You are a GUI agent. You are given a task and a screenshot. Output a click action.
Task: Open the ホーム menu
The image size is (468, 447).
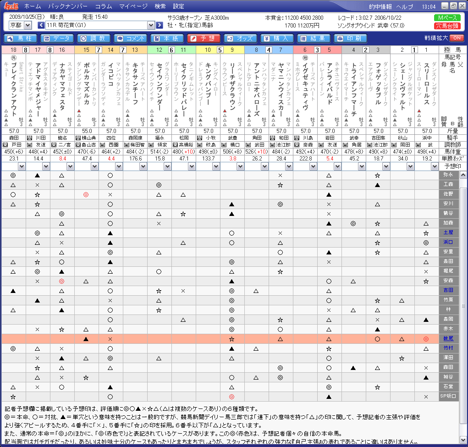coord(33,6)
